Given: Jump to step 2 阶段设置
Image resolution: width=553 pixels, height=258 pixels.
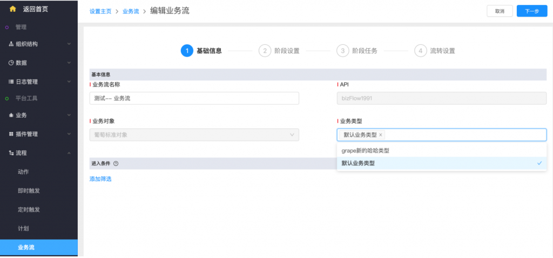Looking at the screenshot, I should pos(279,51).
